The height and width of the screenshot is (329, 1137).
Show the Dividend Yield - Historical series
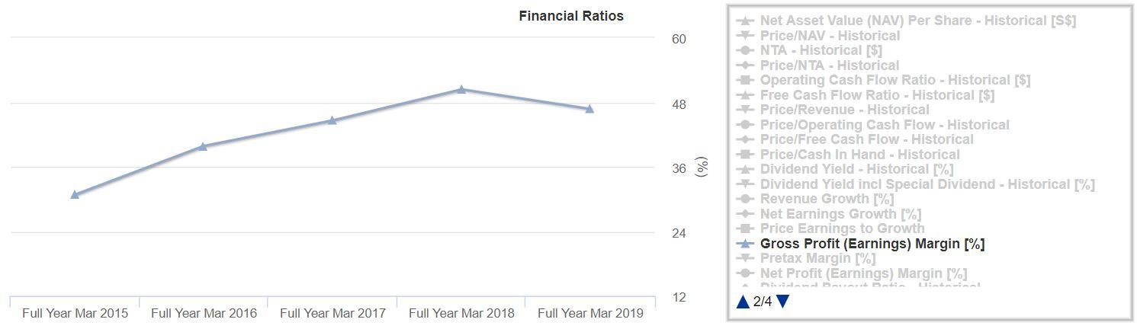pos(856,169)
